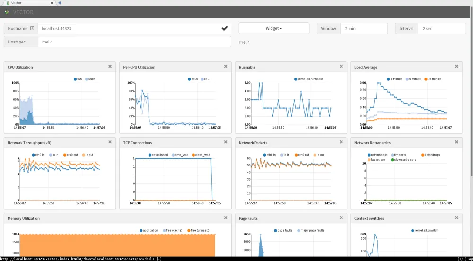Click the 'established' legend swatch in TCP Connections
473x261 pixels.
point(150,155)
